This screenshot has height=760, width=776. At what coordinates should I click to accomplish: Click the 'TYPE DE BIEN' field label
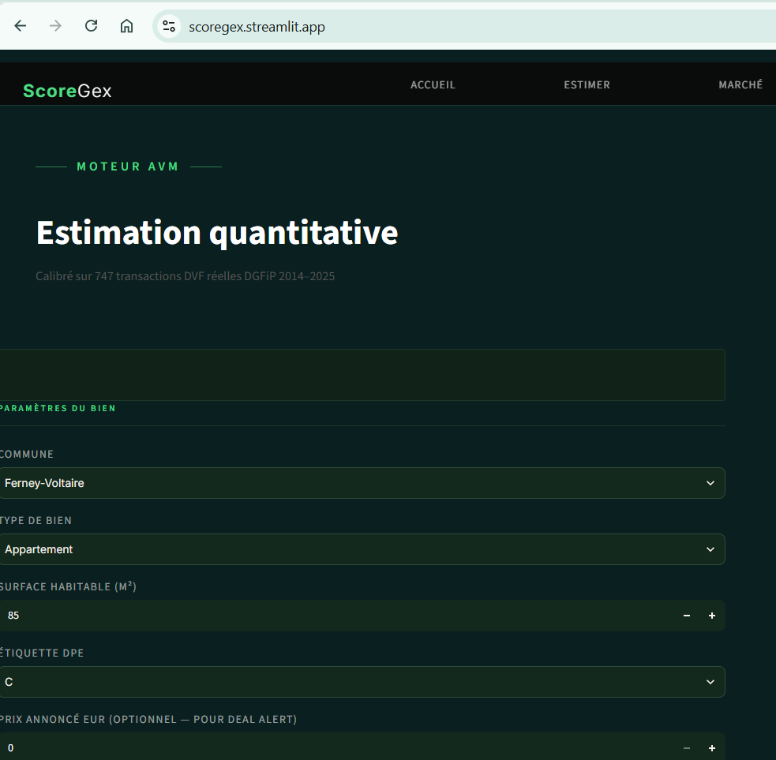pyautogui.click(x=36, y=521)
